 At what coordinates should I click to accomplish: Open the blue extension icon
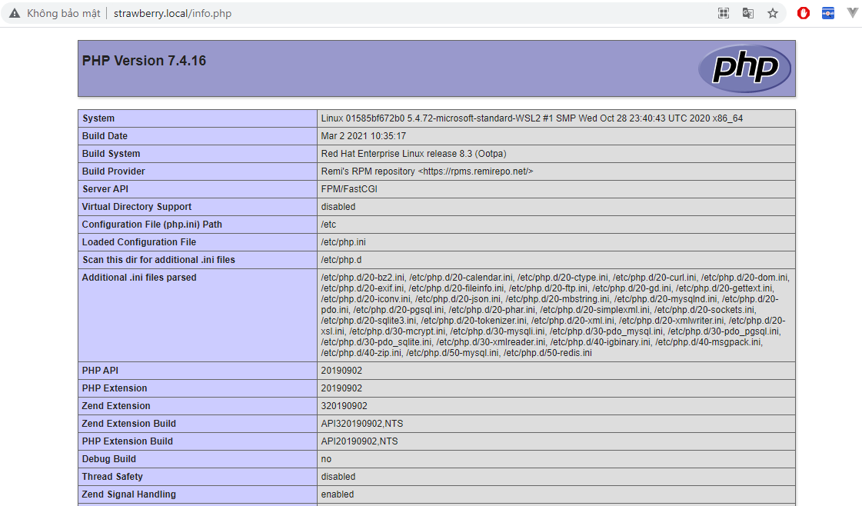[x=828, y=13]
